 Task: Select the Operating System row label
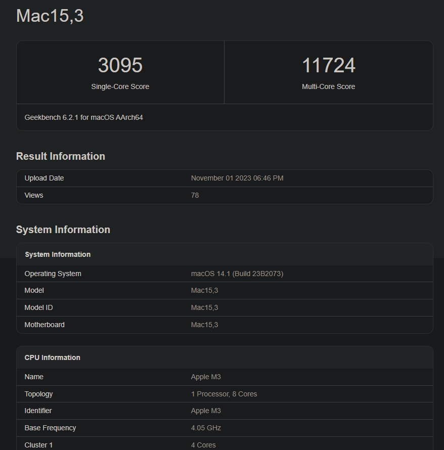coord(53,274)
